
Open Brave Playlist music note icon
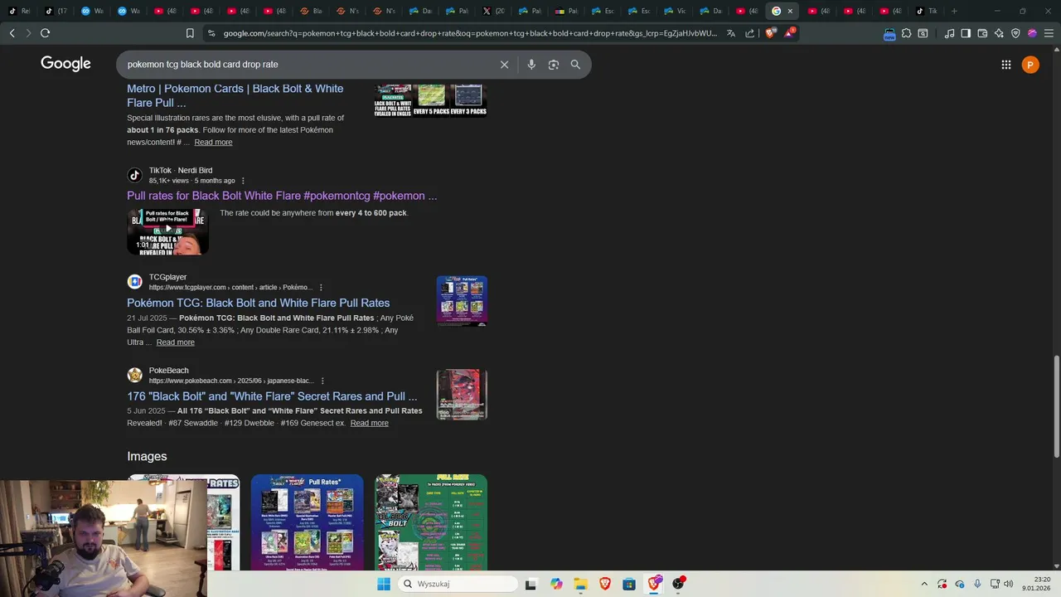pos(949,33)
